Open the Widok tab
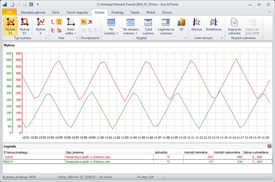Screen dimensions: 275x182 [151, 12]
